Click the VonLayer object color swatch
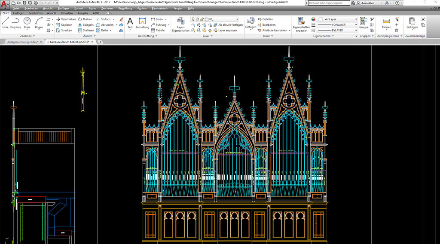The height and width of the screenshot is (244, 440). click(320, 19)
